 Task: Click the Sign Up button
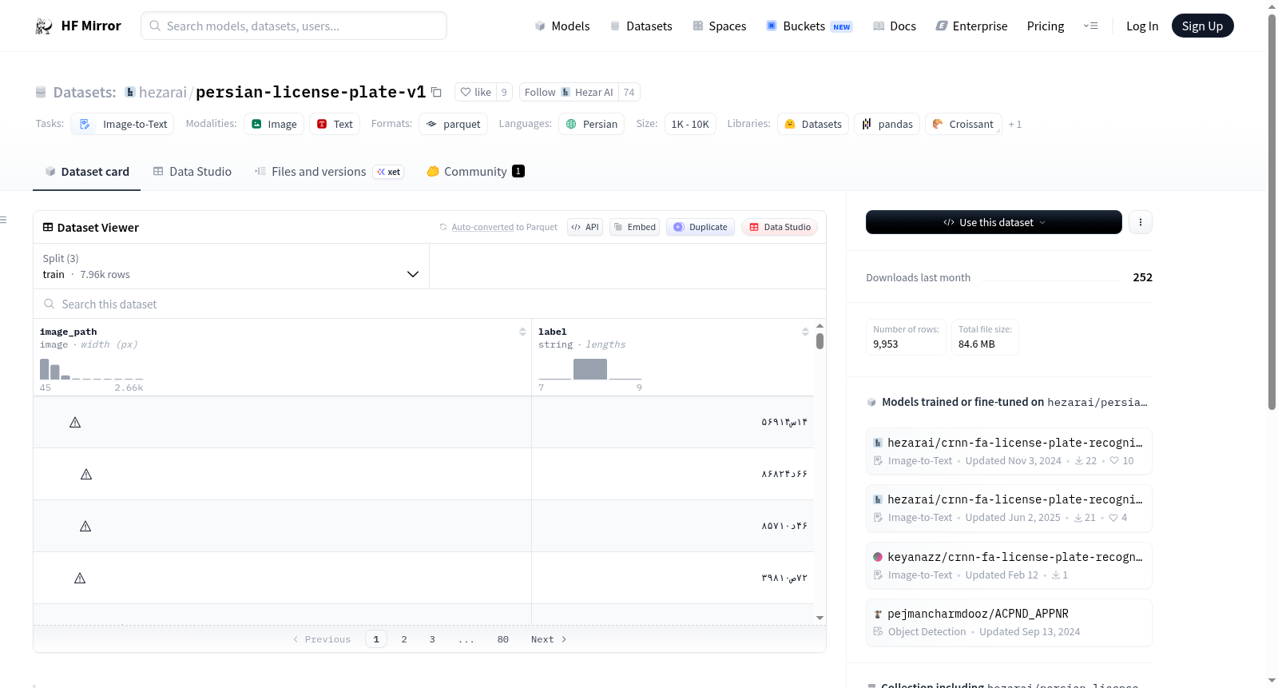[x=1202, y=26]
